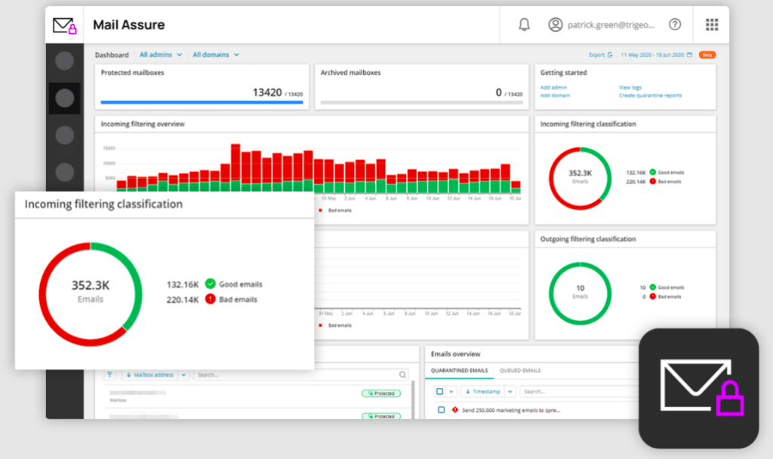Click the Protected mailboxes progress bar

click(x=202, y=102)
